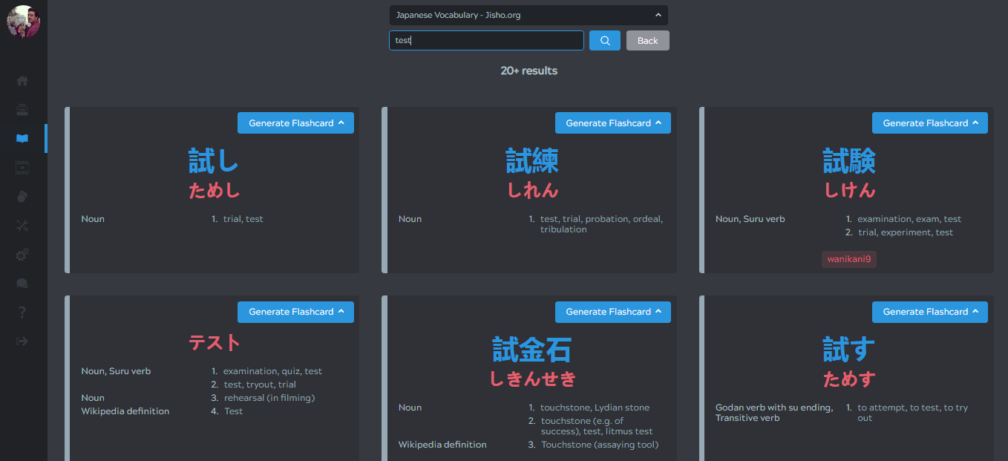This screenshot has height=461, width=1008.
Task: Click the definition "examination, exam, test"
Action: tap(909, 219)
